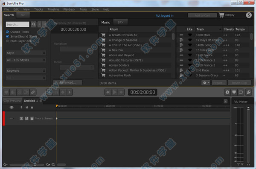This screenshot has width=256, height=169.
Task: Click the video camera toolbar icon
Action: click(26, 92)
